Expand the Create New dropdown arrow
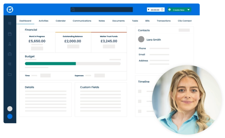225x138 pixels. [188, 10]
